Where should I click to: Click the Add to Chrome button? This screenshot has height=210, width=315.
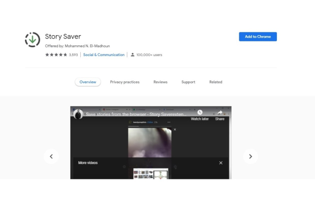(x=258, y=37)
